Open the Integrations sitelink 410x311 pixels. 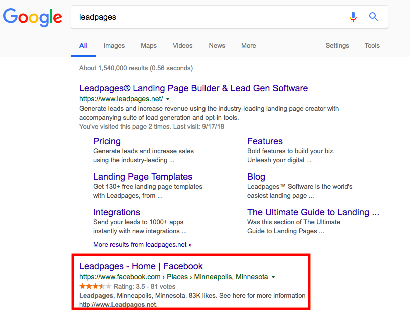point(117,212)
